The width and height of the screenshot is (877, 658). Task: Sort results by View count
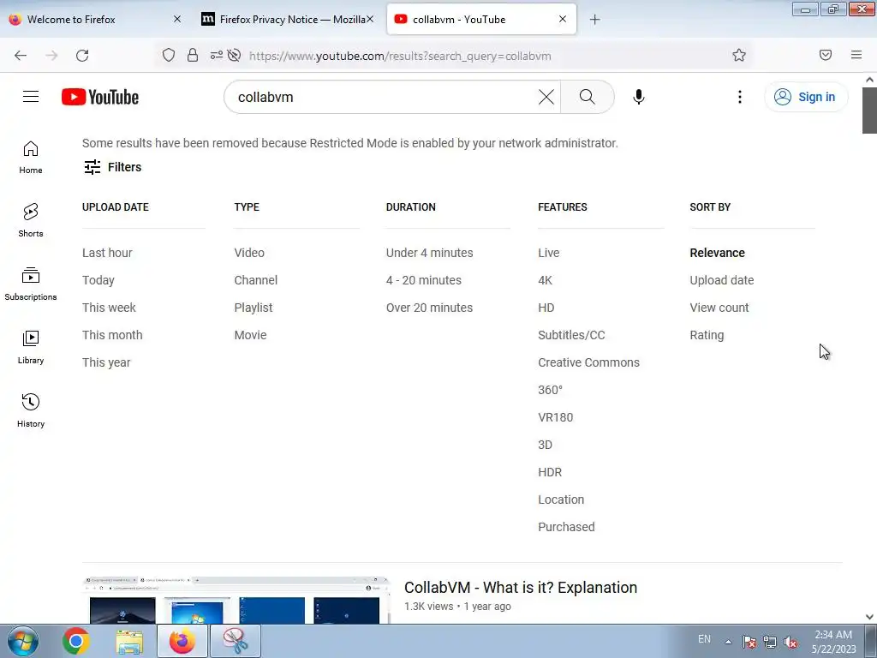pyautogui.click(x=719, y=308)
